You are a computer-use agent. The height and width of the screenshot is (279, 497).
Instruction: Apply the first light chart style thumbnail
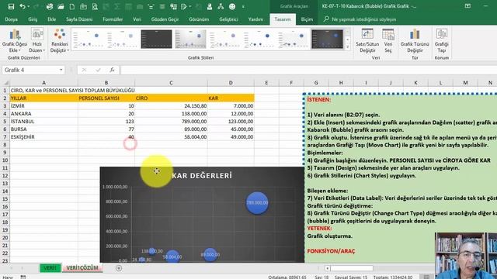(88, 40)
